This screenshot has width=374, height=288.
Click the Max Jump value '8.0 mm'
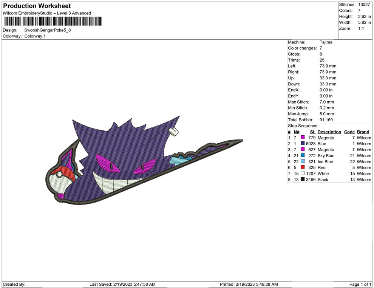tap(327, 114)
